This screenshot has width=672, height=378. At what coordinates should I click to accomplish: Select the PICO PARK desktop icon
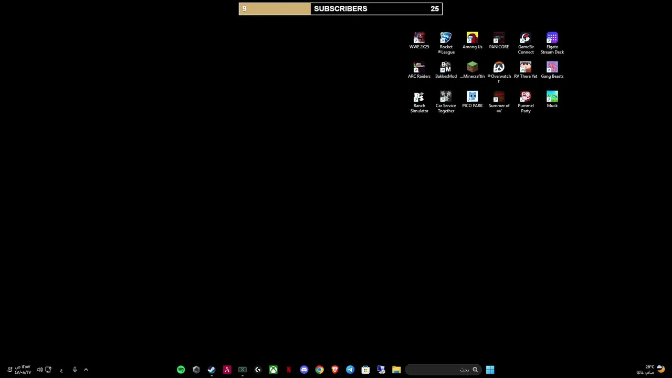pyautogui.click(x=472, y=100)
